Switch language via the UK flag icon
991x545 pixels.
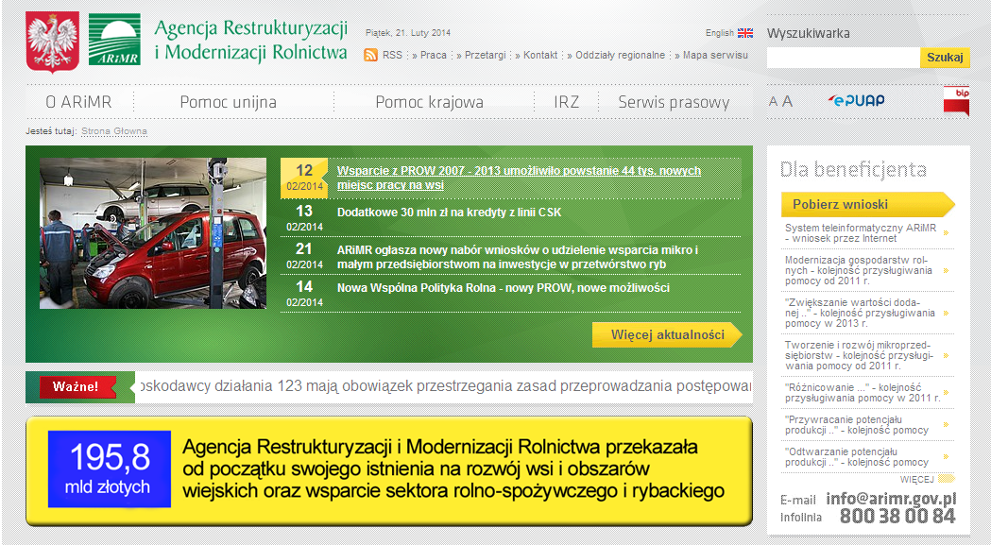tap(745, 33)
